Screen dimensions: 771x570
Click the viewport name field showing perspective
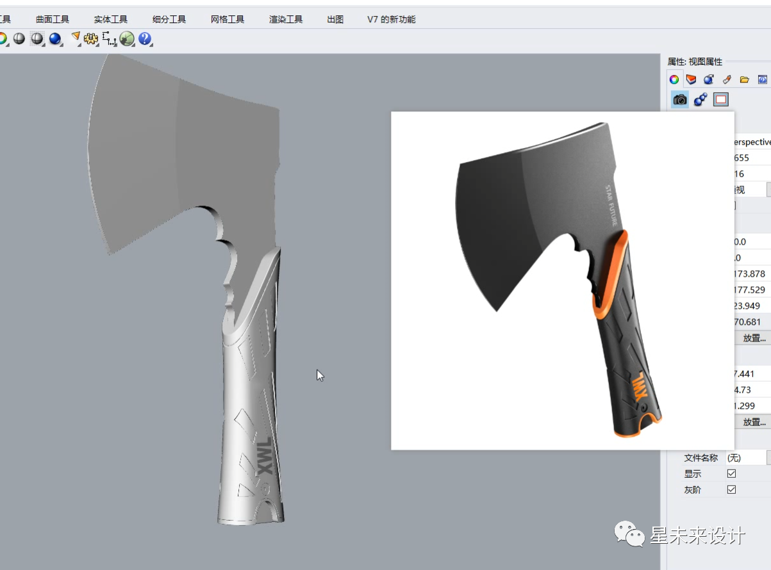pos(752,142)
